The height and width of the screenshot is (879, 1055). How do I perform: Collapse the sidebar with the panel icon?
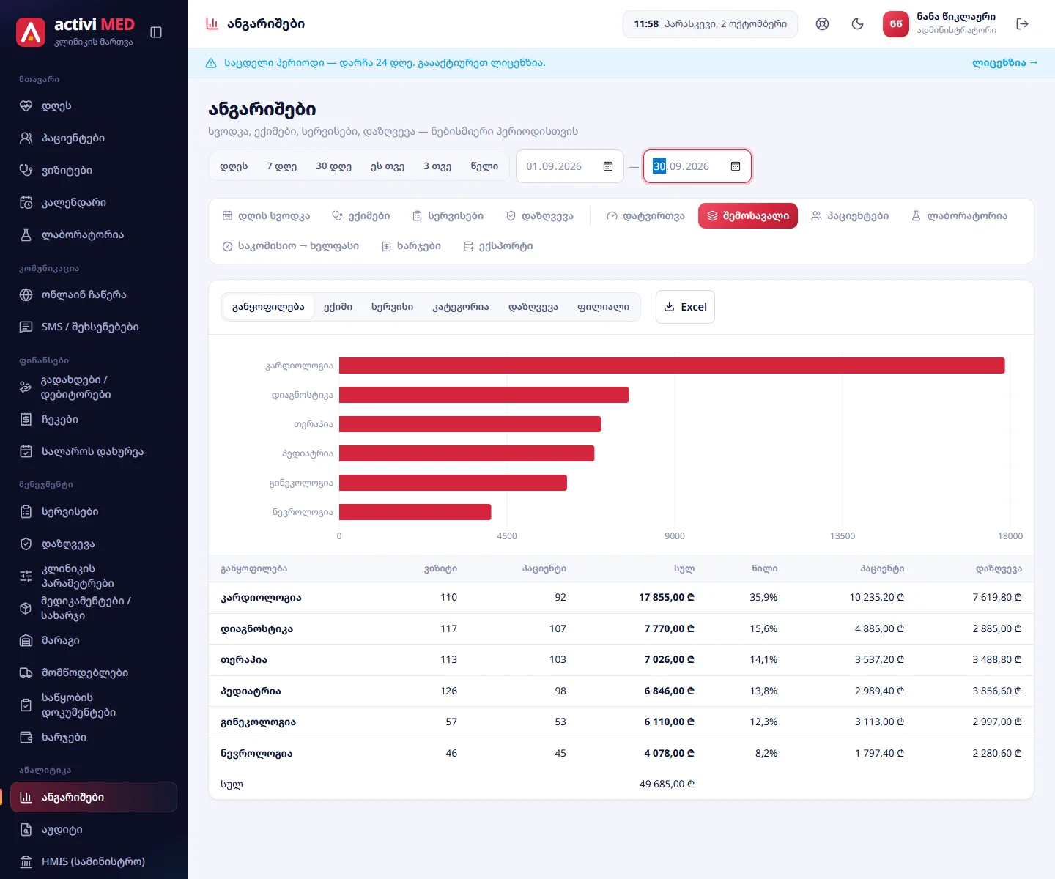pos(156,32)
